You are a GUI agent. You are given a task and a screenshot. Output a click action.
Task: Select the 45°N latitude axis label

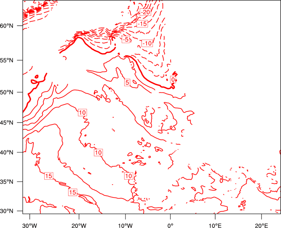(x=7, y=123)
